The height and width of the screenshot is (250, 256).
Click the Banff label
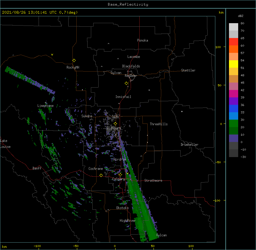coord(37,168)
